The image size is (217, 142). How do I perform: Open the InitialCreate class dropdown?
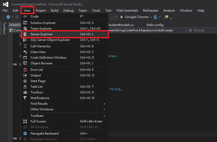coord(186,31)
